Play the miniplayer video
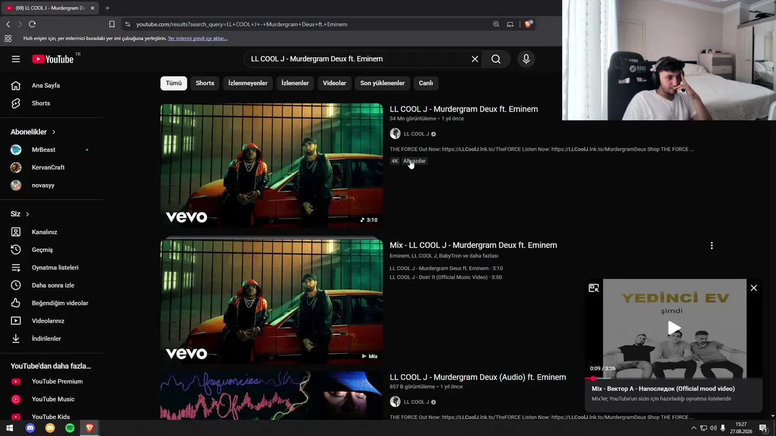The image size is (776, 436). click(x=674, y=329)
